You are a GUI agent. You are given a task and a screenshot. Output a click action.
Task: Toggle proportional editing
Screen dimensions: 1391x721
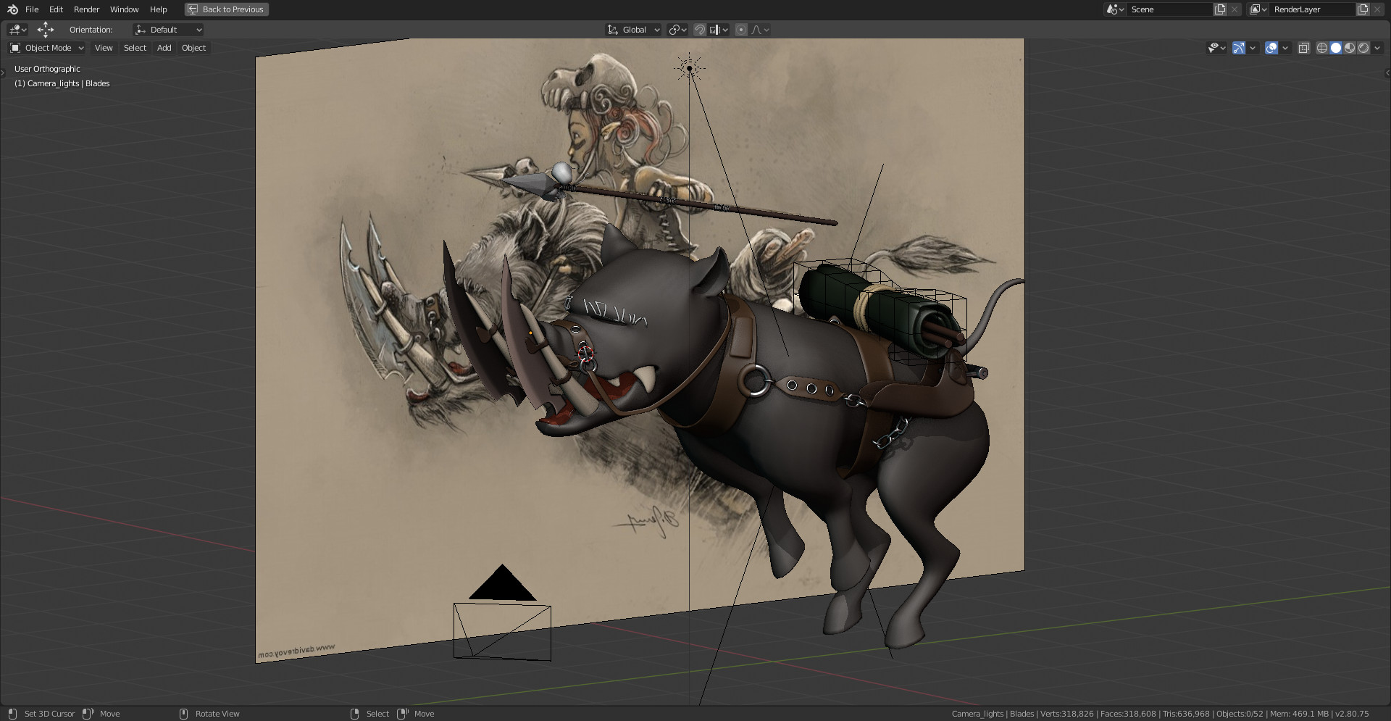740,30
